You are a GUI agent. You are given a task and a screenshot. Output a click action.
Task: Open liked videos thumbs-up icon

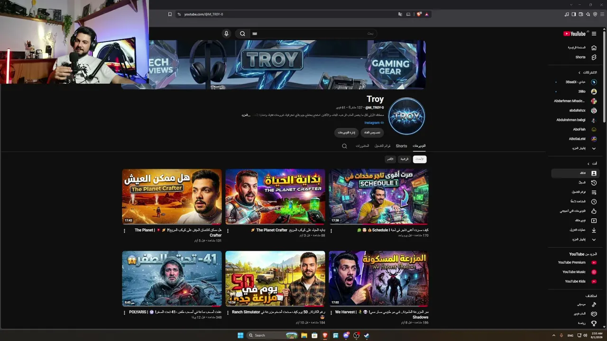click(594, 211)
